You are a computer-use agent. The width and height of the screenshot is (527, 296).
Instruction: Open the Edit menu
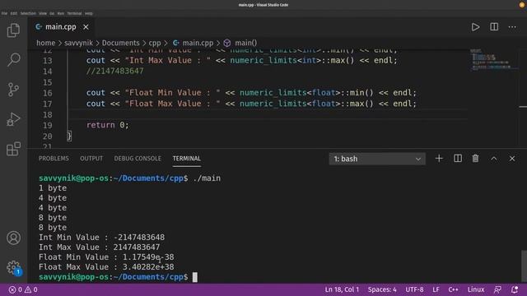[x=14, y=13]
